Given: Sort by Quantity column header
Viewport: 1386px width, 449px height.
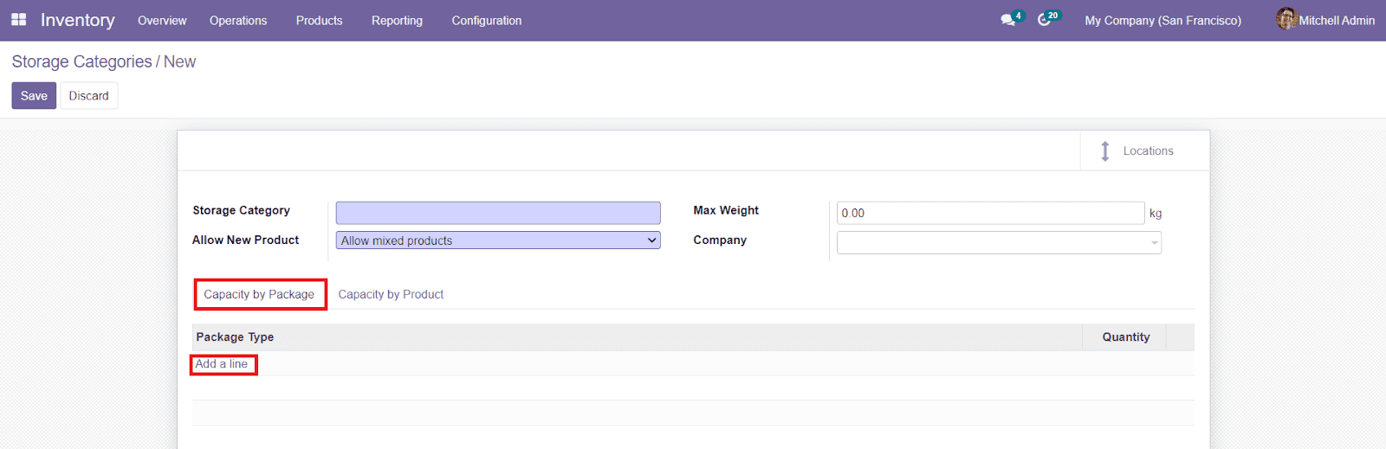Looking at the screenshot, I should 1126,337.
